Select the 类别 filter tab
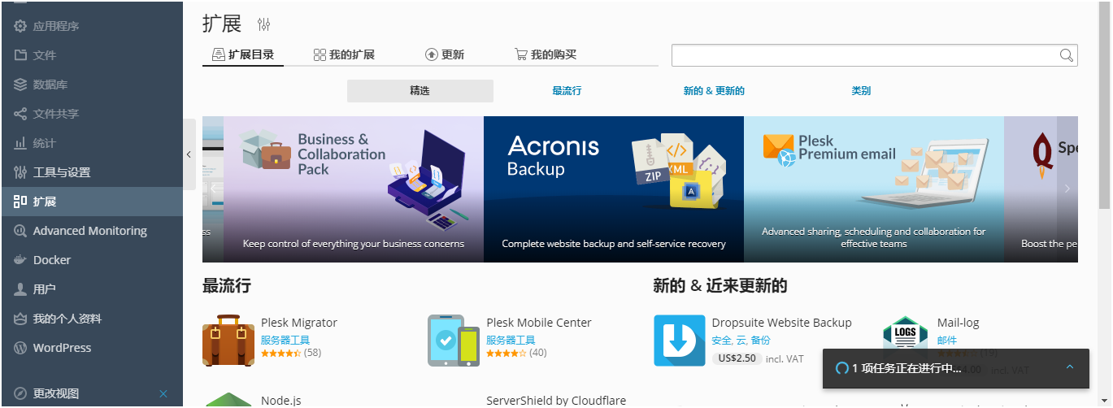1113x408 pixels. pyautogui.click(x=861, y=91)
